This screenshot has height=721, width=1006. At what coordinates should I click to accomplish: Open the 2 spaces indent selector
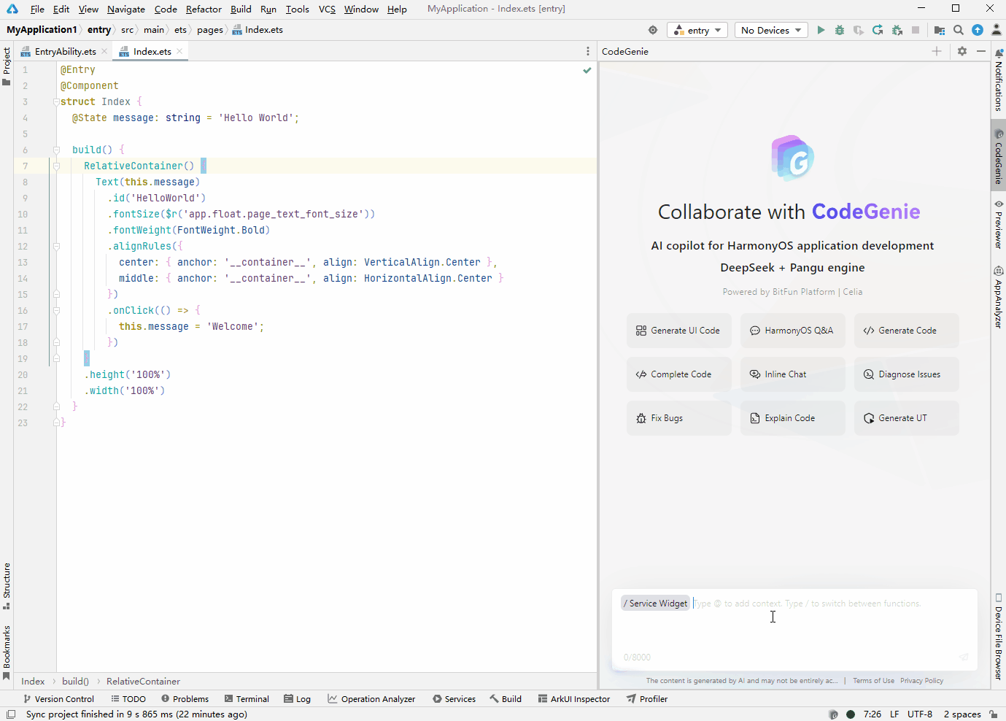point(962,714)
